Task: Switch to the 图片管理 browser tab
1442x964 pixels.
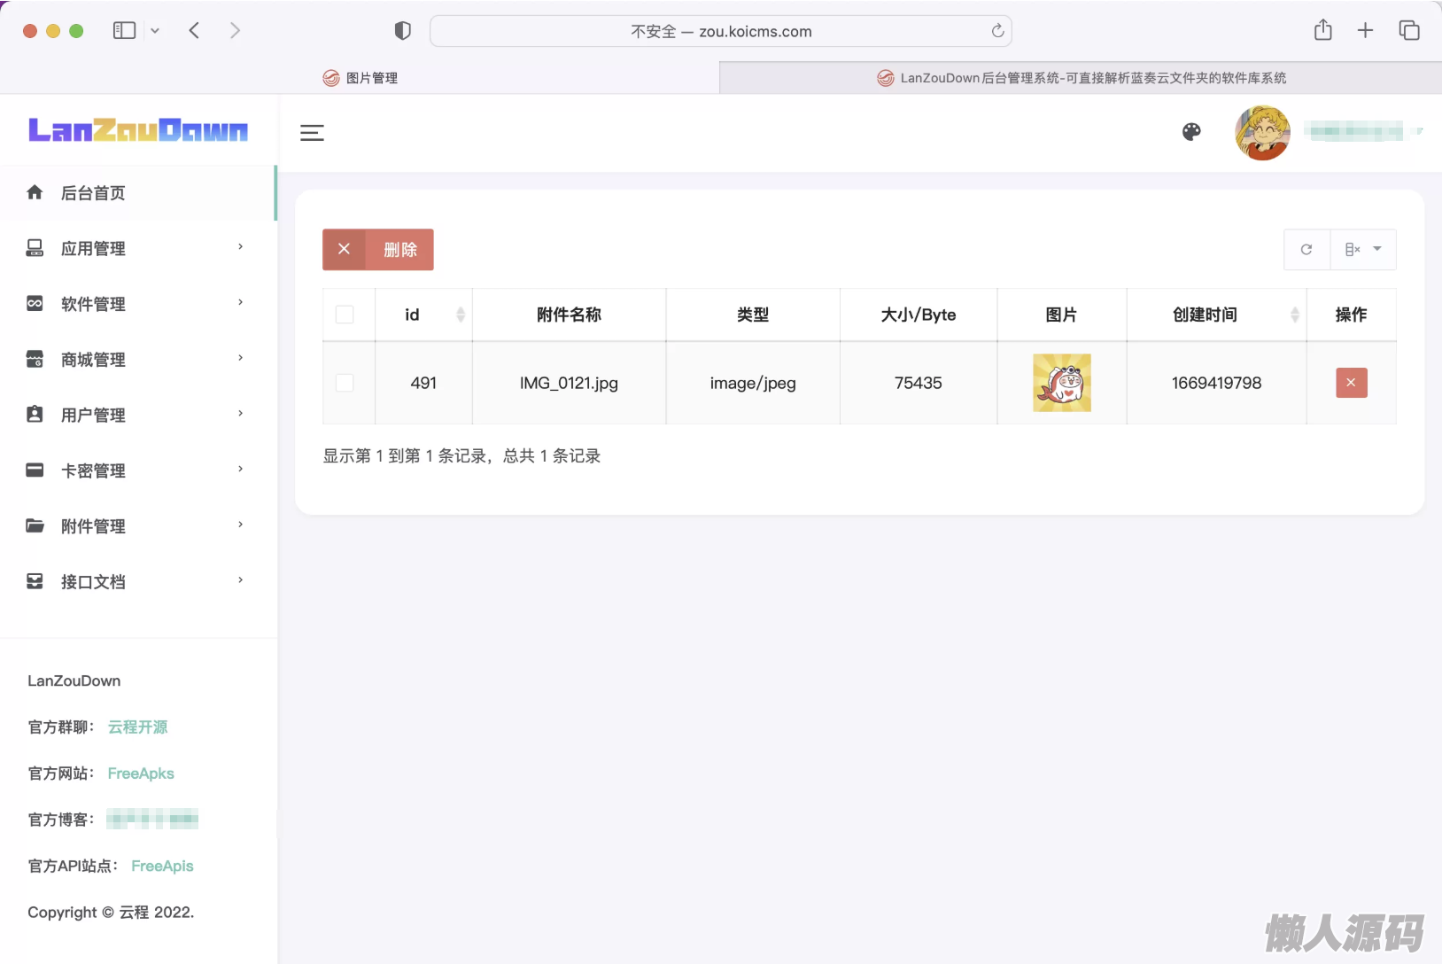Action: click(x=360, y=78)
